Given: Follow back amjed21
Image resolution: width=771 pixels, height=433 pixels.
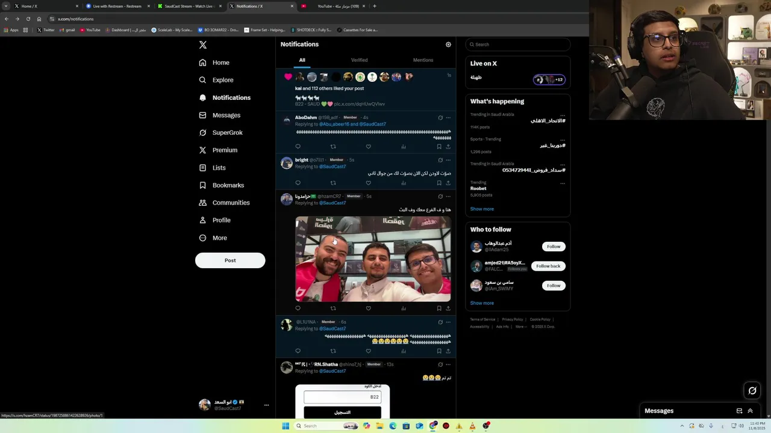Looking at the screenshot, I should (548, 266).
